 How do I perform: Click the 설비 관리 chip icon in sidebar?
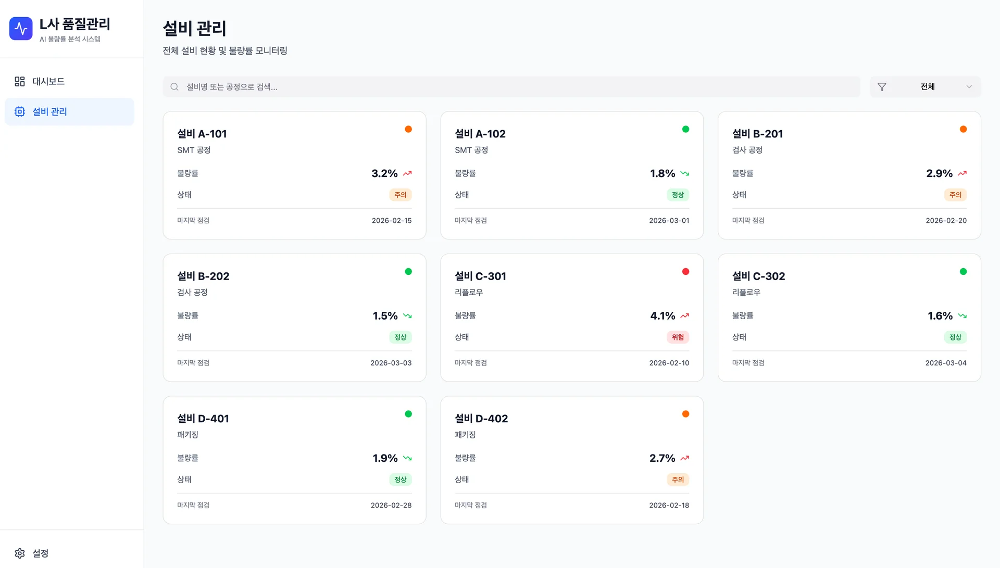[x=20, y=111]
